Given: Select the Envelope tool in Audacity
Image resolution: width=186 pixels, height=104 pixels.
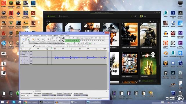Looking at the screenshot, I should tap(56, 38).
